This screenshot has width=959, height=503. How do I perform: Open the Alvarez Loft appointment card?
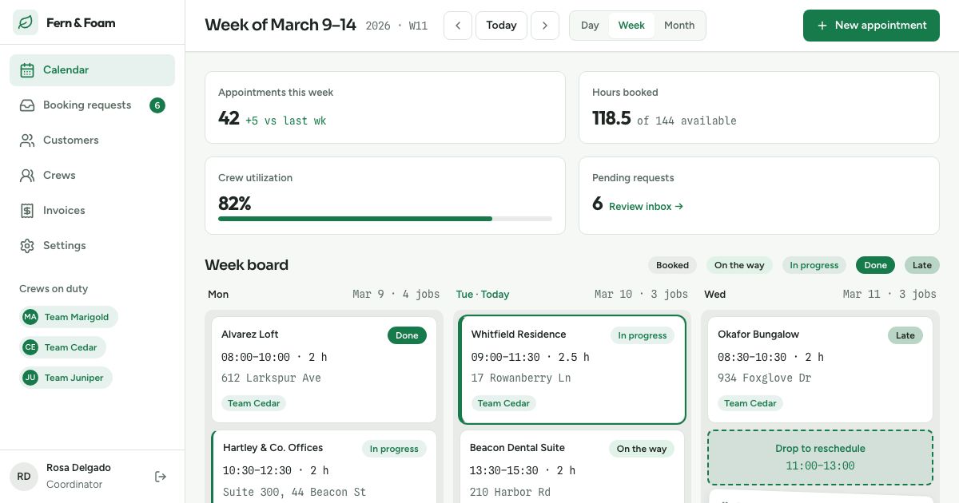(324, 370)
